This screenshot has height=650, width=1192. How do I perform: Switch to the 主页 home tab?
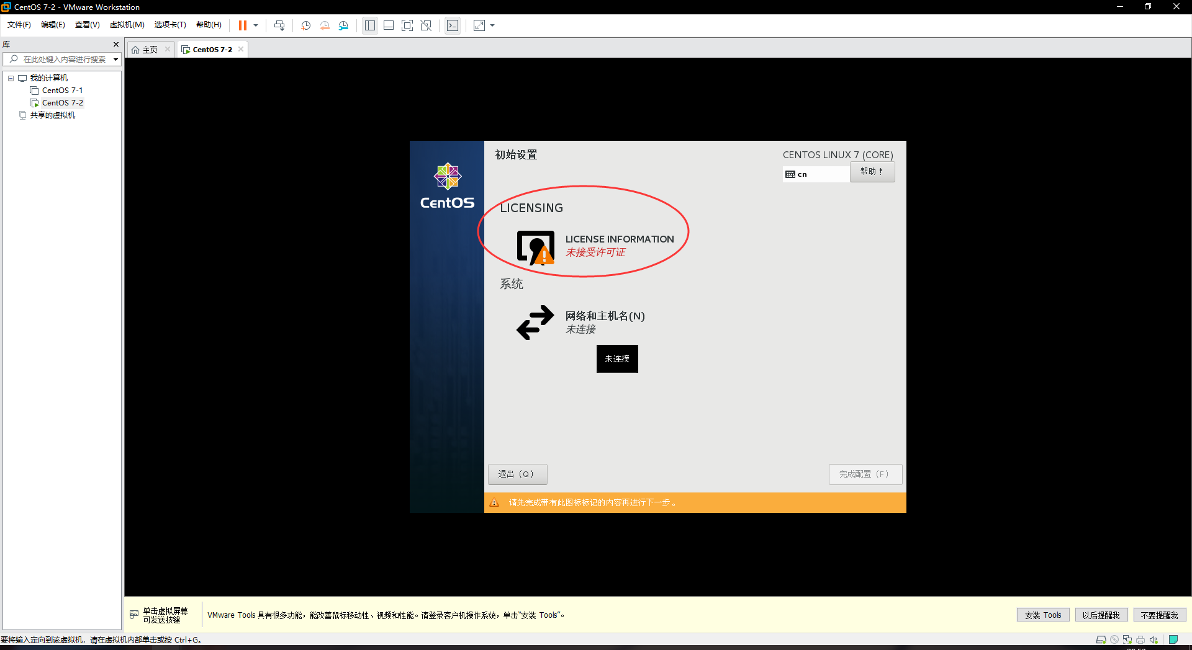[150, 50]
